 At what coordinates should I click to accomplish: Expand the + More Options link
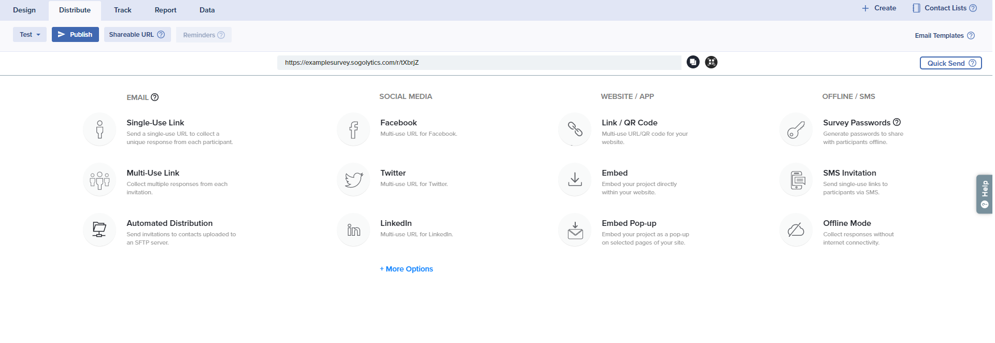[x=406, y=269]
